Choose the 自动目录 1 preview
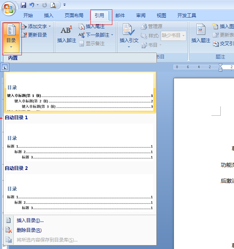 (80, 142)
